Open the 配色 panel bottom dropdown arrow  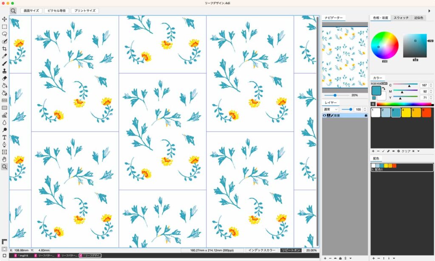(x=394, y=258)
